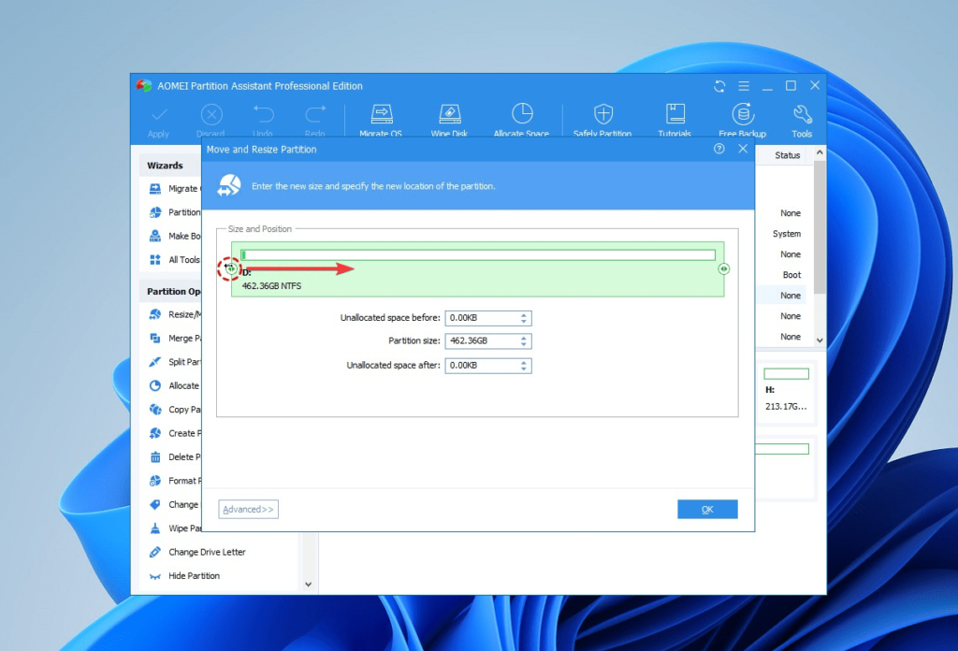
Task: Select Merge Partitions in the sidebar
Action: point(180,338)
